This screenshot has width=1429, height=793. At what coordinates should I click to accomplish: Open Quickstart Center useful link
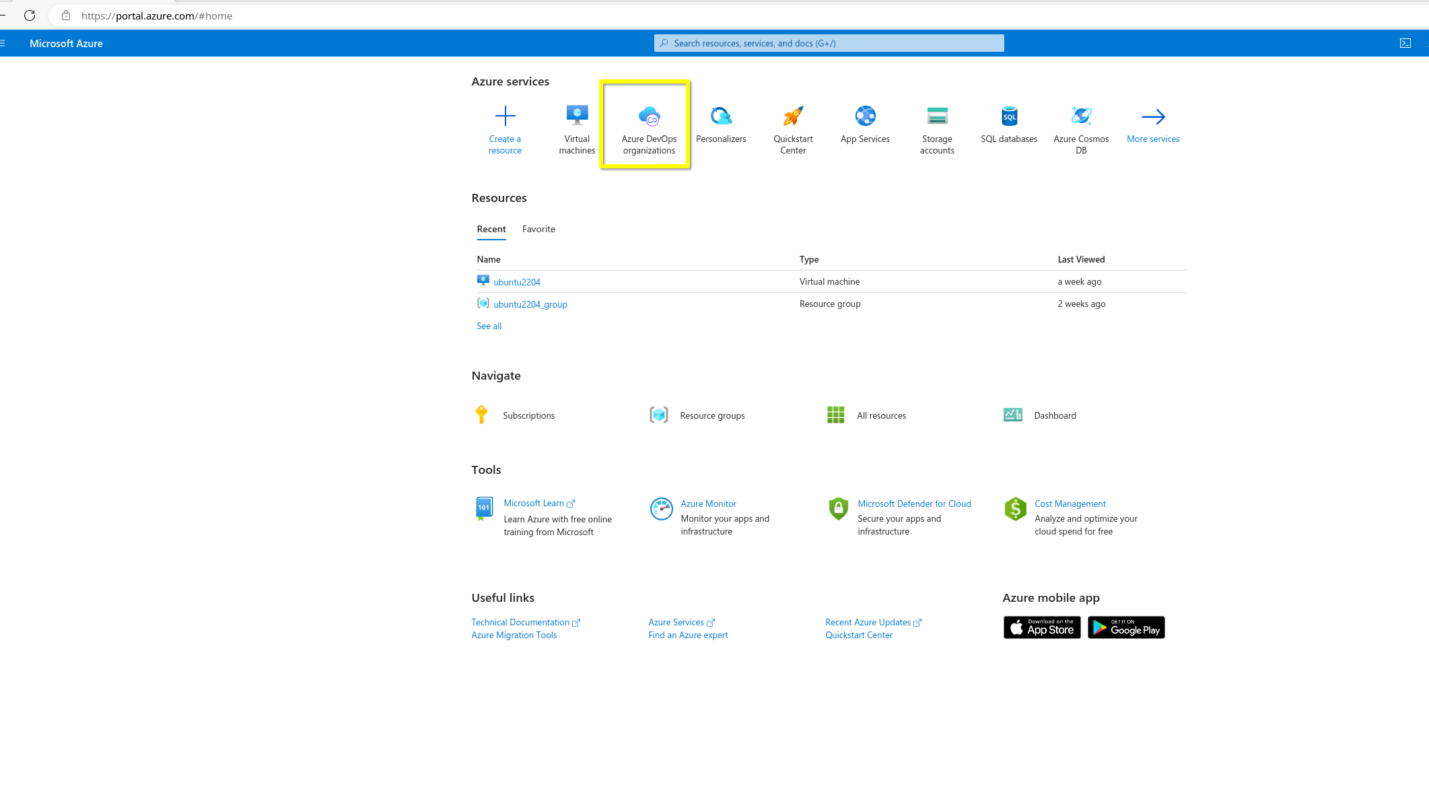pos(859,635)
